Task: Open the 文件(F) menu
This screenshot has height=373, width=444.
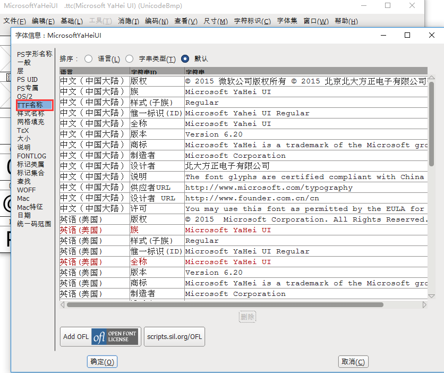Action: coord(15,21)
